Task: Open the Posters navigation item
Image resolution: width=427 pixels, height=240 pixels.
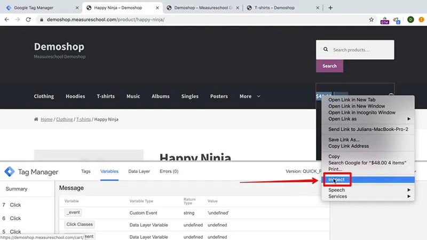Action: 219,97
